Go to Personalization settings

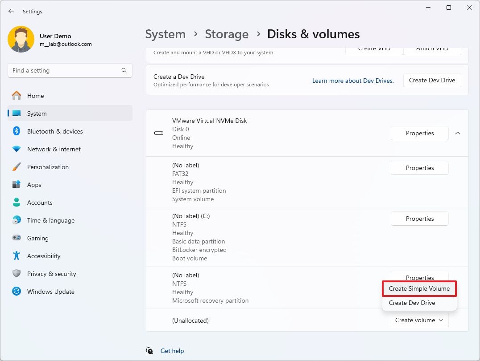(48, 167)
